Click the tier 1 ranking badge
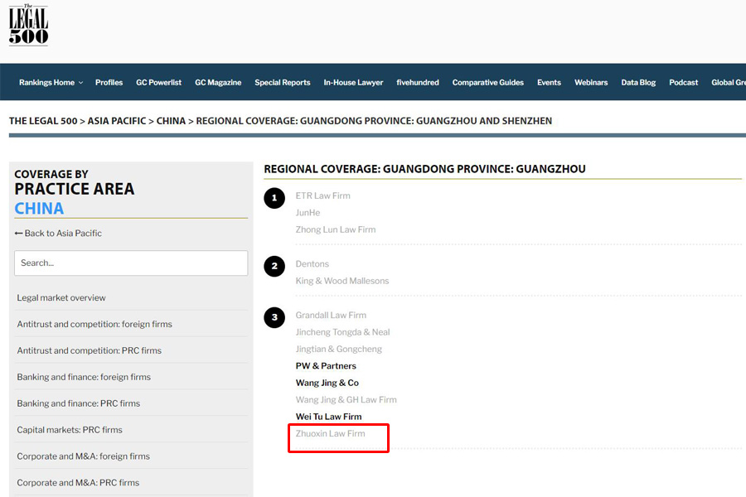746x497 pixels. pyautogui.click(x=274, y=198)
